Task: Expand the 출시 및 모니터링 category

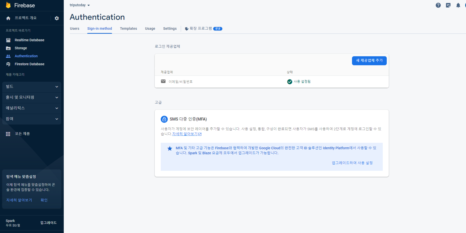Action: [32, 97]
